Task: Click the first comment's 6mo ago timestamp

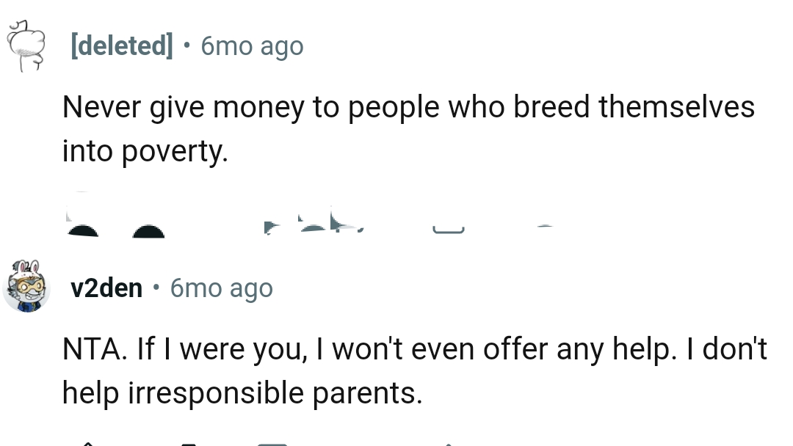Action: pos(252,45)
